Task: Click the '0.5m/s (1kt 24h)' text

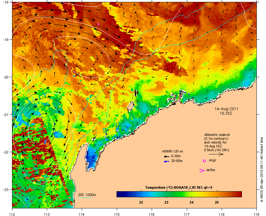Action: click(x=217, y=150)
